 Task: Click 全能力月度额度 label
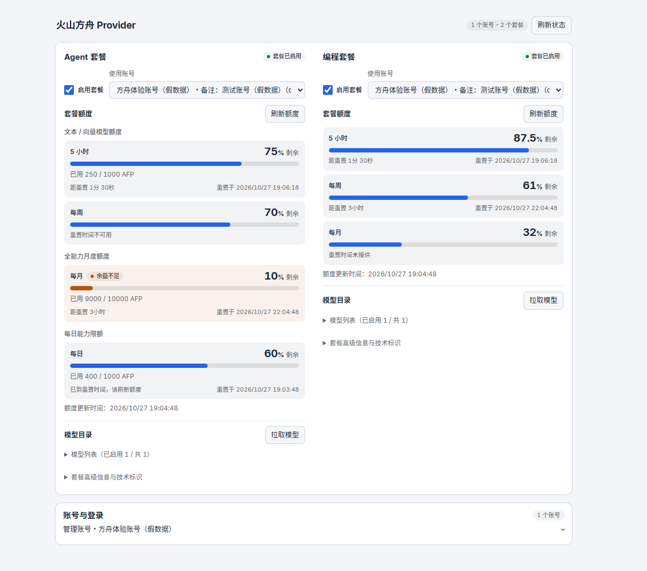tap(87, 256)
